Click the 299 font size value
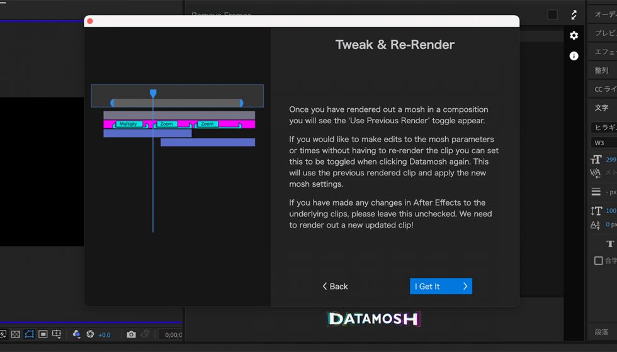The width and height of the screenshot is (617, 352). point(611,160)
